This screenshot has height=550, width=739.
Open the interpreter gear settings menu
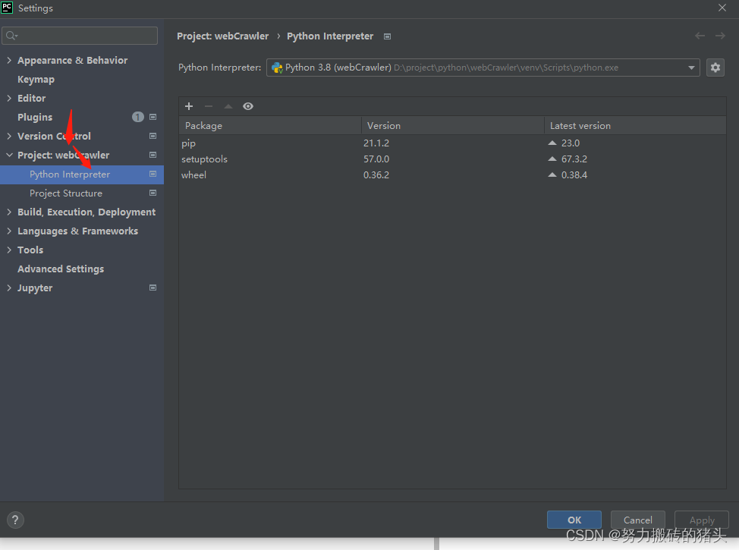[x=715, y=68]
